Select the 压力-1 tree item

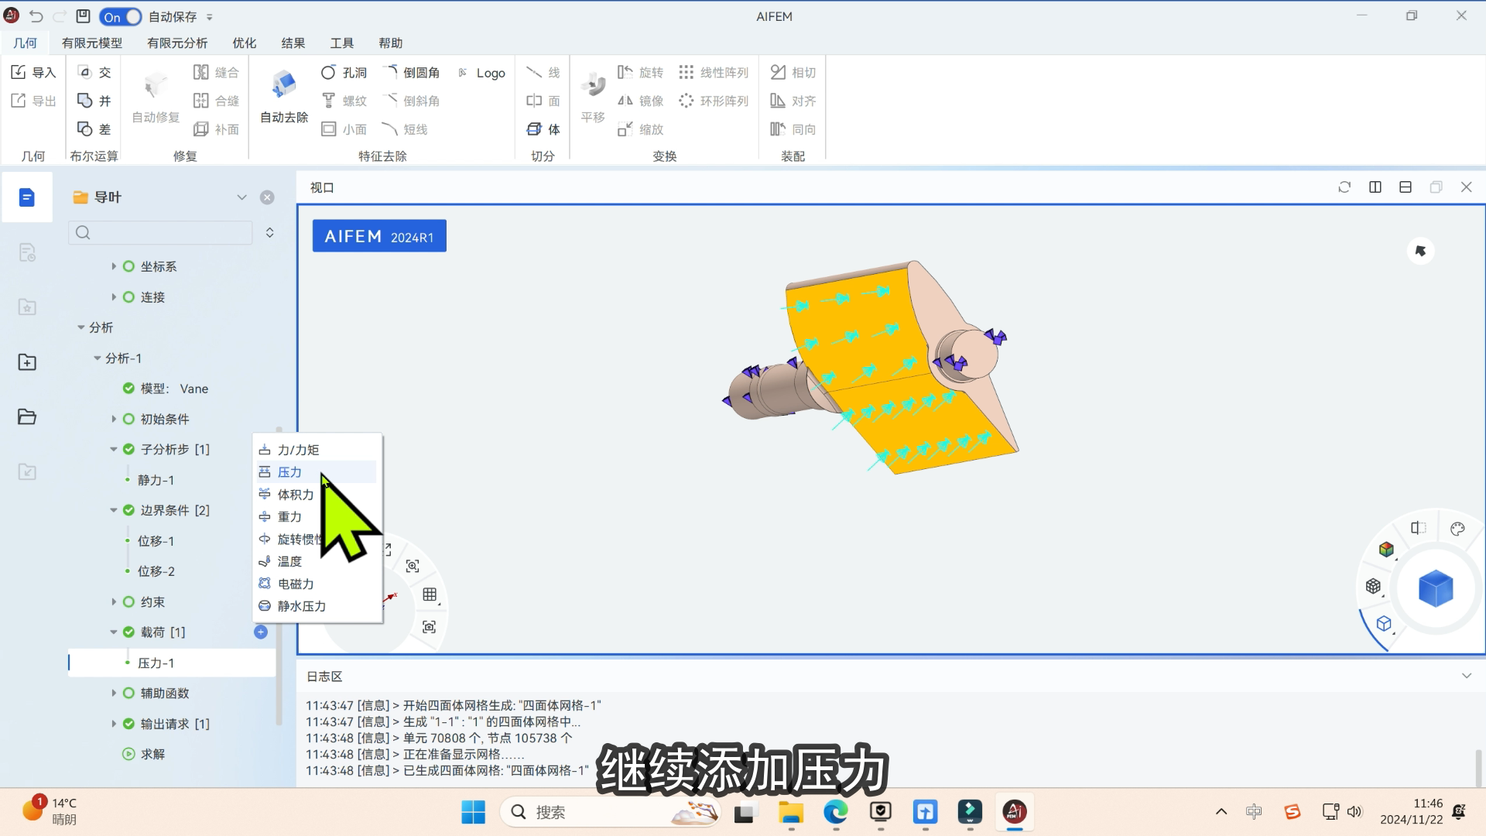click(x=156, y=663)
